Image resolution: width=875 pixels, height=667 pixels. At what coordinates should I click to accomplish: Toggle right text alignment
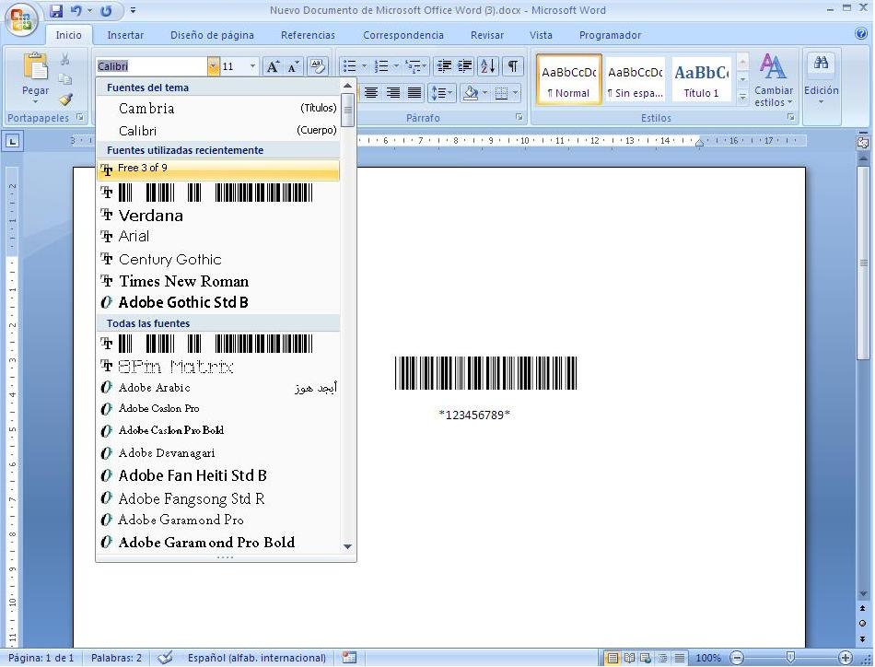pyautogui.click(x=393, y=93)
